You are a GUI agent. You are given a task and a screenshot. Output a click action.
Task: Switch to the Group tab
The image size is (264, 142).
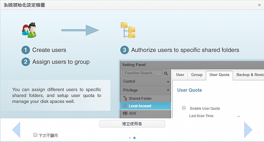point(197,75)
